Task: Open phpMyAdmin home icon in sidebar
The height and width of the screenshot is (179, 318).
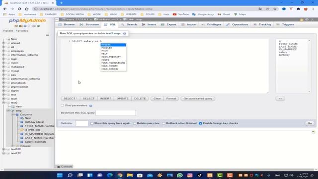Action: tap(16, 26)
